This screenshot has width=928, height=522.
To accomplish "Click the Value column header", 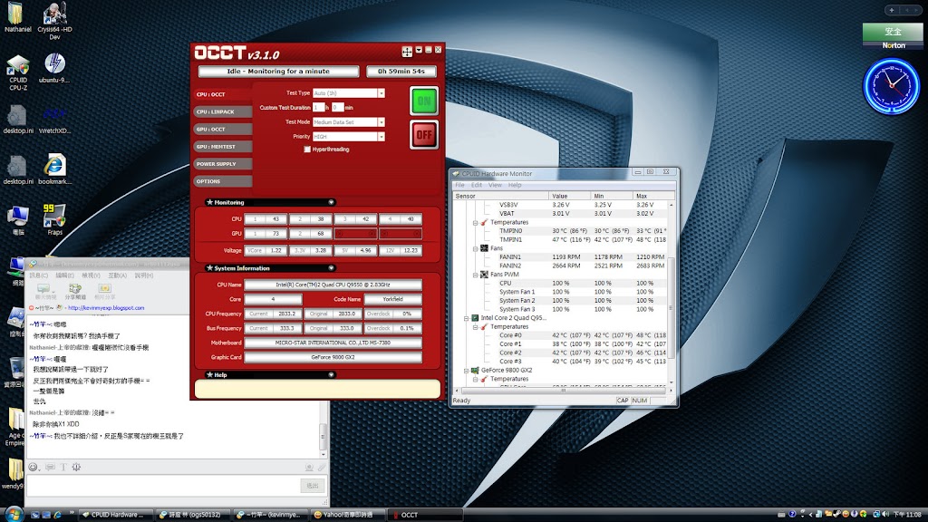I will click(x=569, y=196).
